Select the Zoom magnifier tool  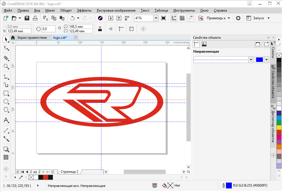6,66
